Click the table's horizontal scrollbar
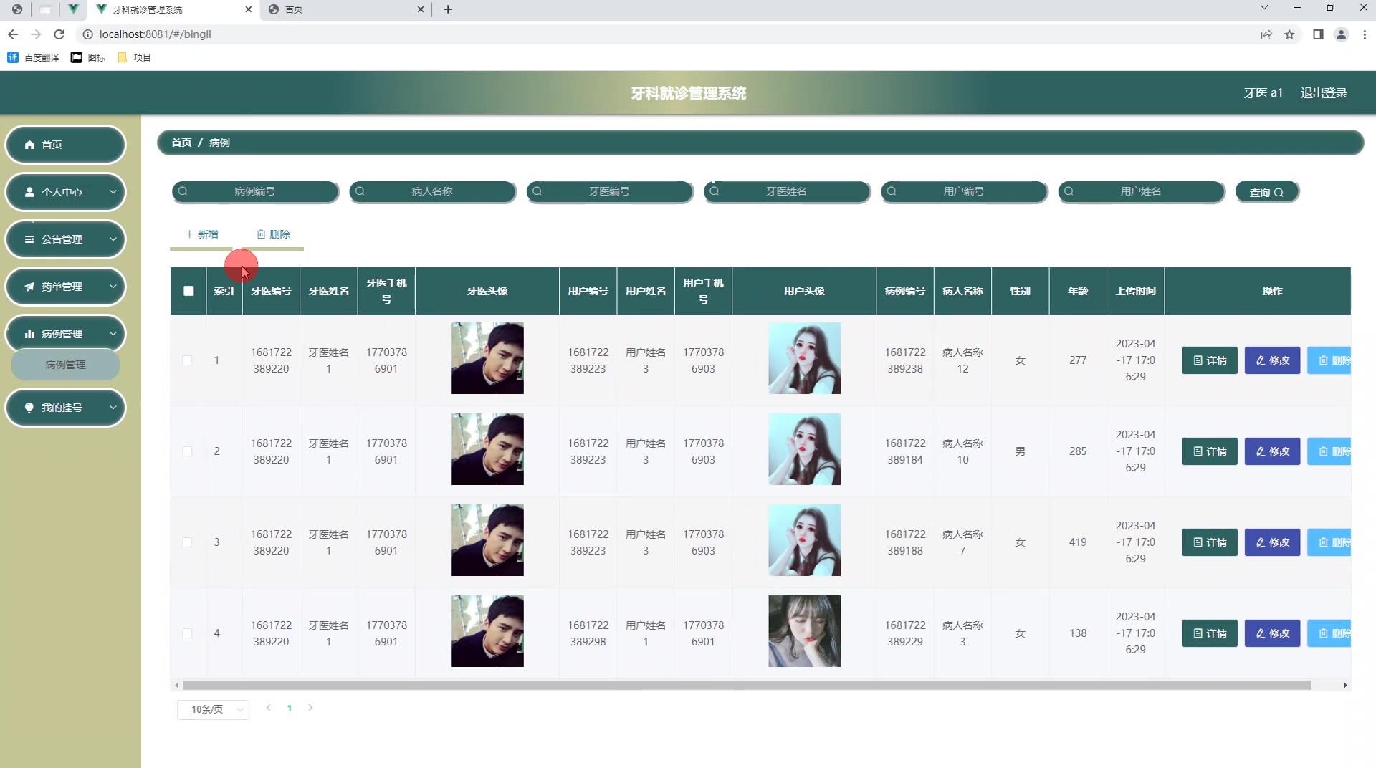This screenshot has width=1376, height=768. tap(747, 686)
